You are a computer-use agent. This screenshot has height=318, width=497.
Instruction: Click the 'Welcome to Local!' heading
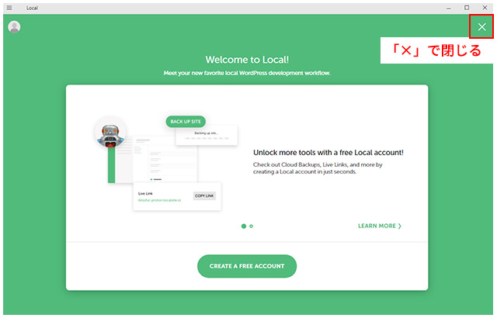(x=247, y=60)
